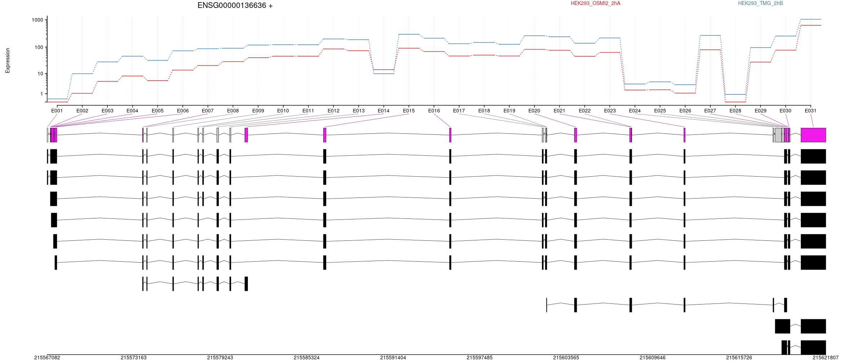Viewport: 865px width, 364px height.
Task: Click genomic coordinate 215615726
Action: pyautogui.click(x=739, y=358)
